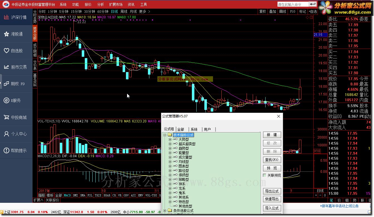Switch to the DMI indicator tab
374x217 pixels.
75,195
